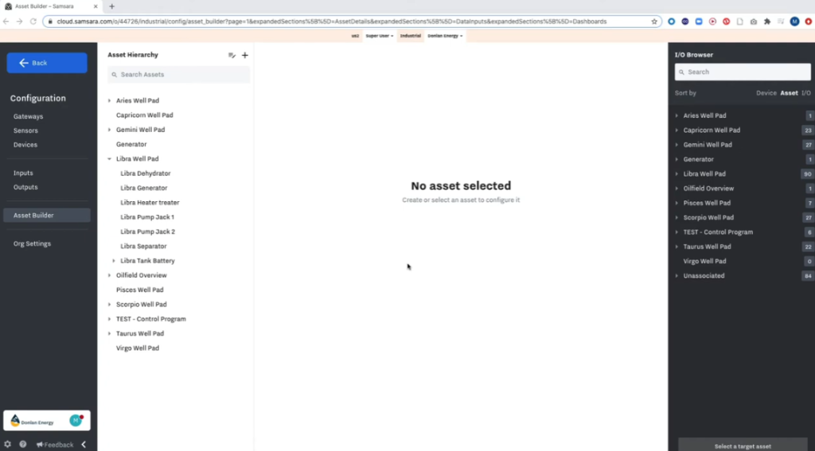
Task: Click the Select a target asset button
Action: click(743, 445)
